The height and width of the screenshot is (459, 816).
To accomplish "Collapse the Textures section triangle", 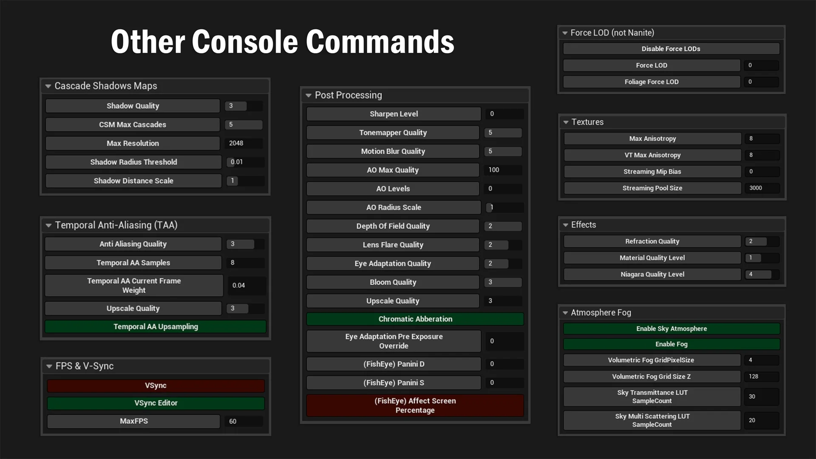I will pos(566,122).
